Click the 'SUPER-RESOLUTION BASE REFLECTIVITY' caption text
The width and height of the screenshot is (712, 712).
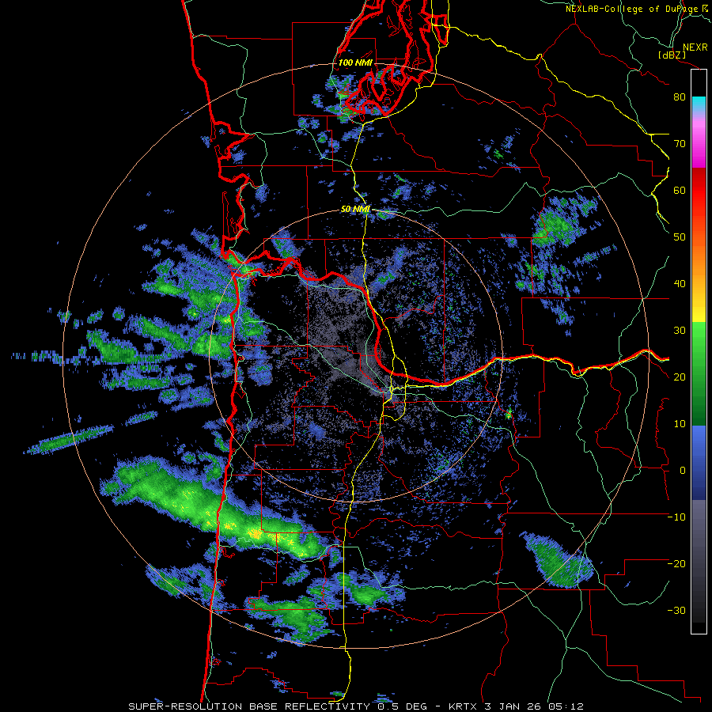click(x=248, y=706)
